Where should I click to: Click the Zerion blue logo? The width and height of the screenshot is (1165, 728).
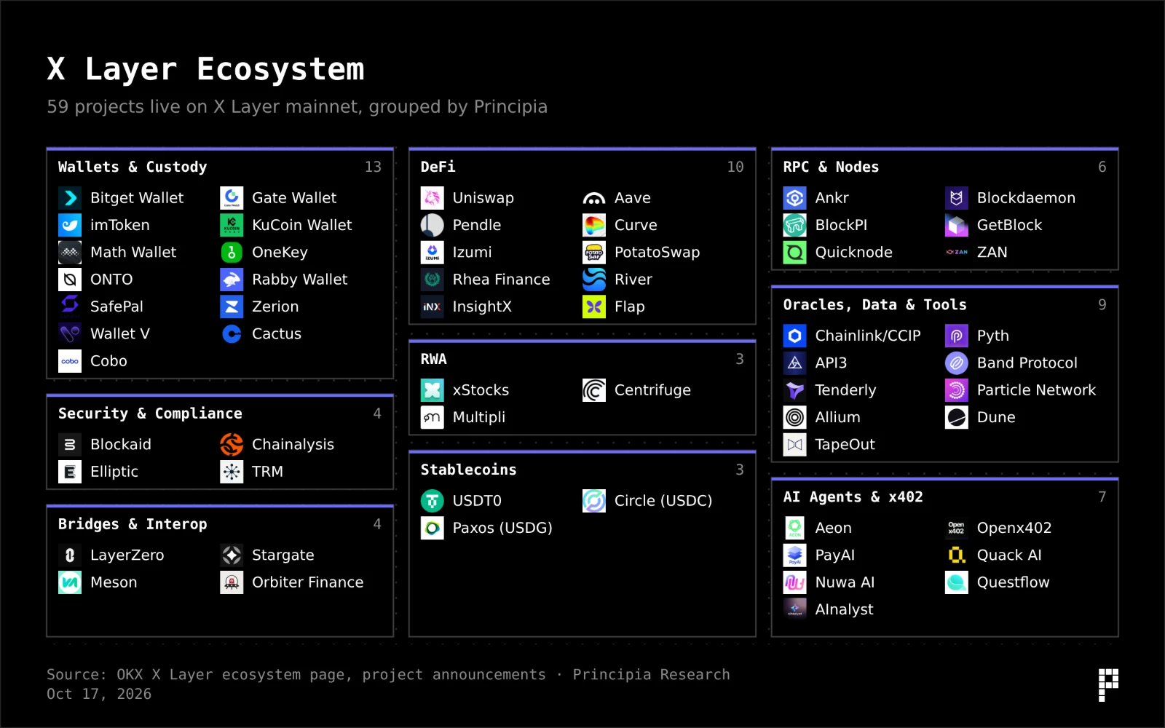point(232,306)
